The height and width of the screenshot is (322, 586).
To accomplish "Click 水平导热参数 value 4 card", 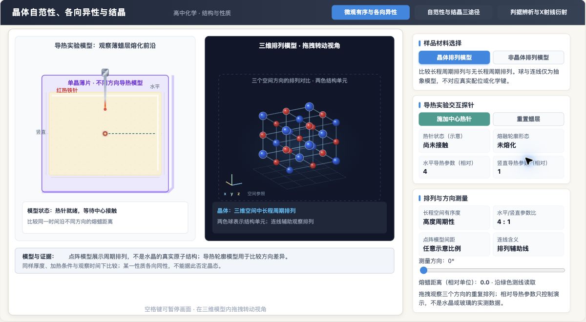I will pyautogui.click(x=454, y=167).
